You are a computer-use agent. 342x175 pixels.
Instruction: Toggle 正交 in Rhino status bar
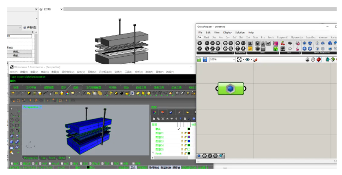tap(133, 167)
